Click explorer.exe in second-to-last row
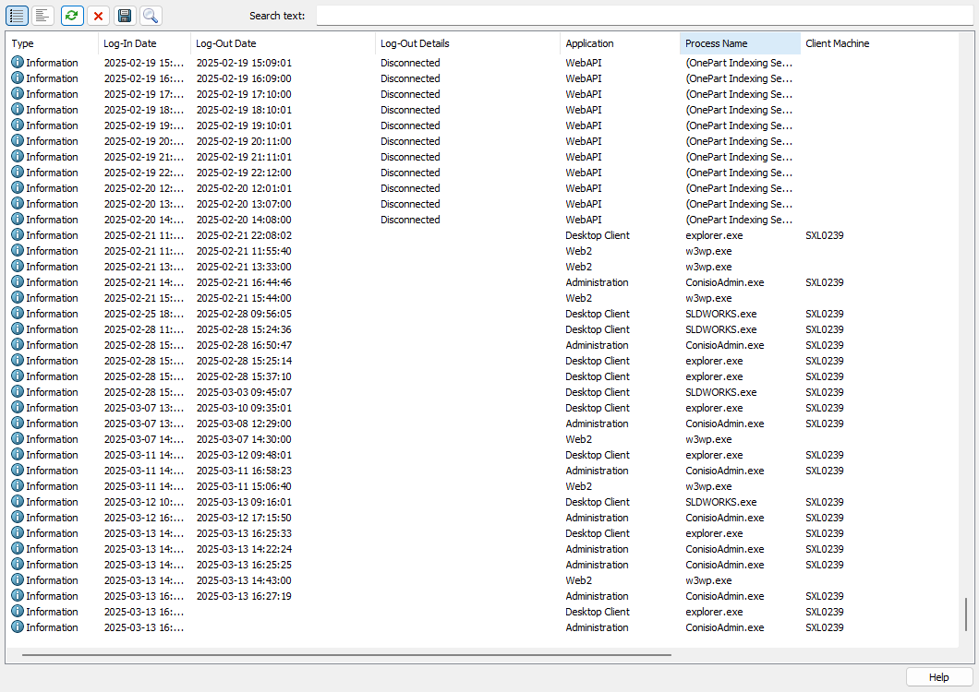This screenshot has width=979, height=692. (x=714, y=612)
